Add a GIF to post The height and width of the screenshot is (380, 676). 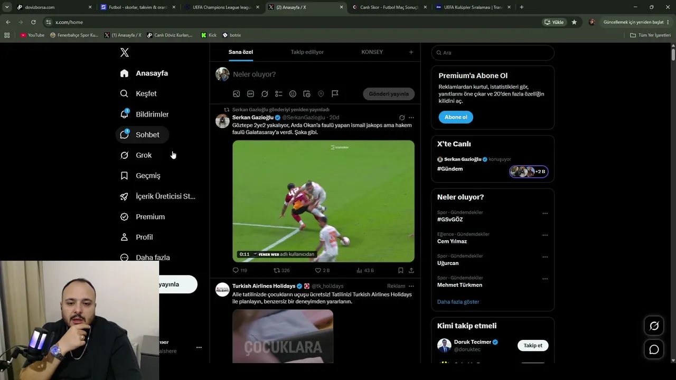coord(250,94)
